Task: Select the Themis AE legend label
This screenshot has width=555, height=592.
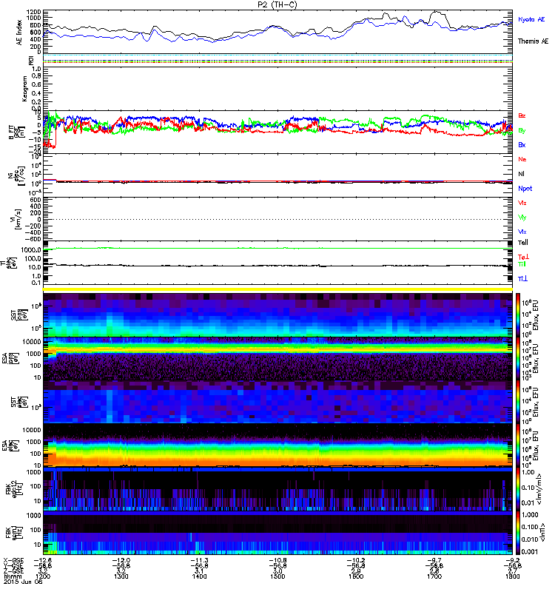Action: point(533,41)
